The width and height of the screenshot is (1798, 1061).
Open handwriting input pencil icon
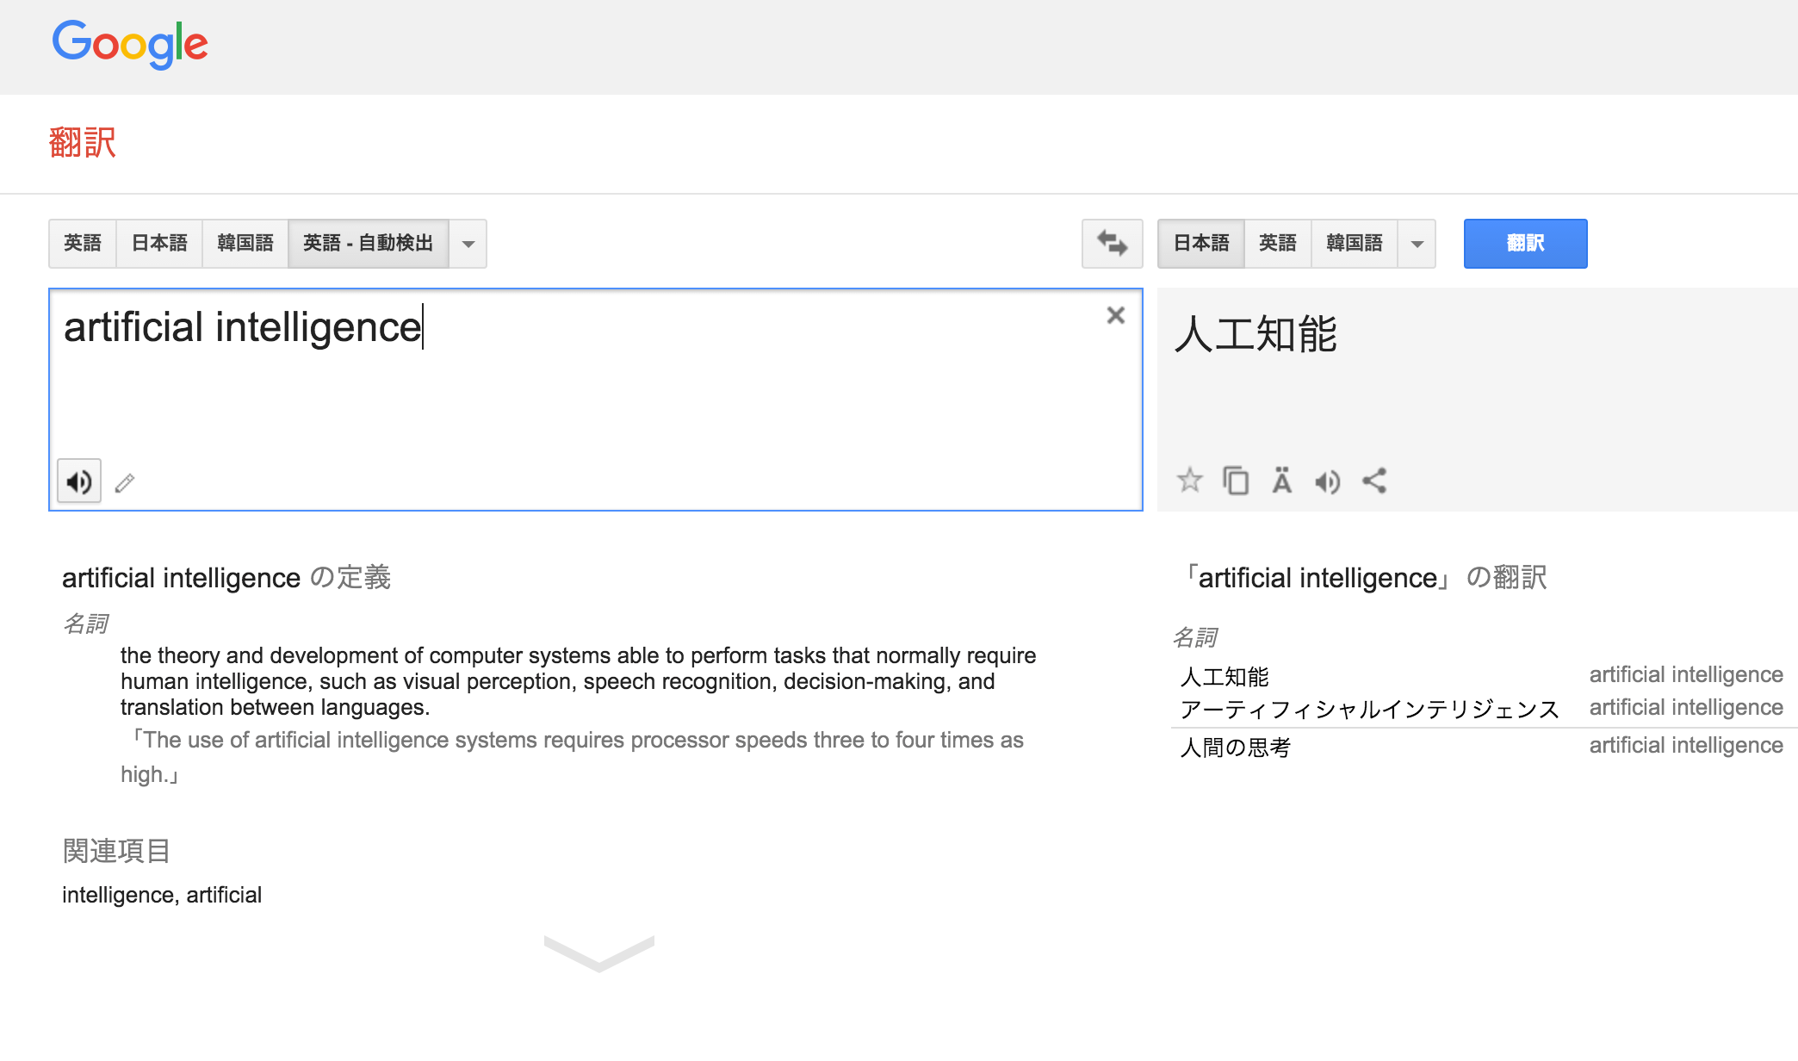pyautogui.click(x=125, y=482)
